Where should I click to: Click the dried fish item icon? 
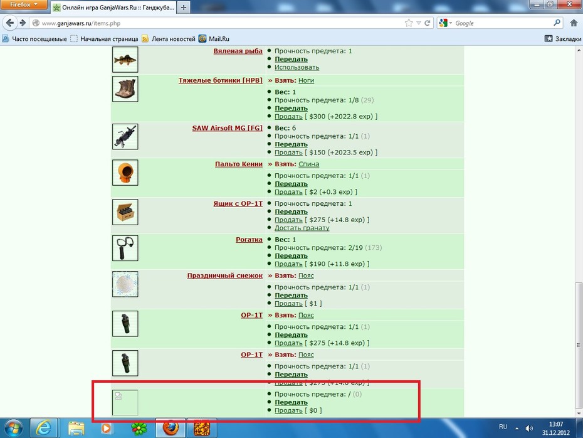point(125,60)
